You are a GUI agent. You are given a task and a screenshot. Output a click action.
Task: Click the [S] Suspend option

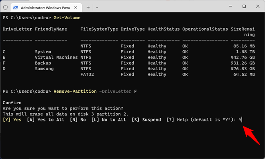146,120
